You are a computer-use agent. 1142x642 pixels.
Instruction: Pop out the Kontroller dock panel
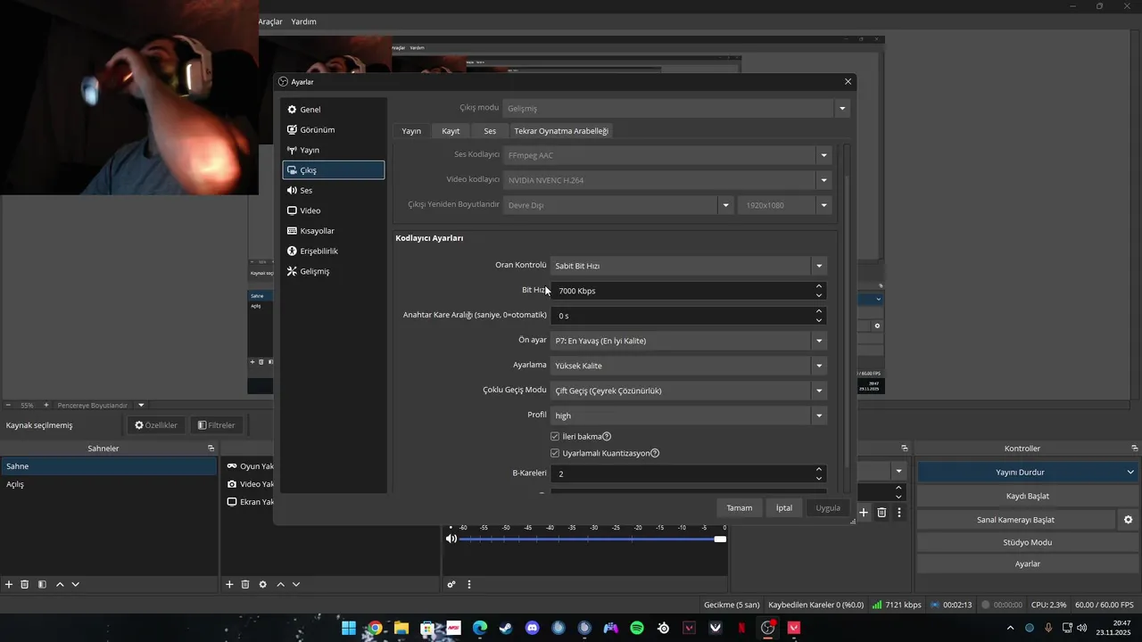coord(1135,449)
